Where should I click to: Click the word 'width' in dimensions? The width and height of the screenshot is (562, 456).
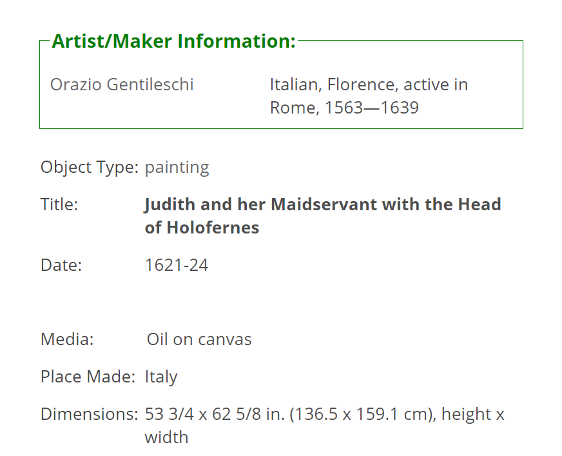click(x=167, y=437)
